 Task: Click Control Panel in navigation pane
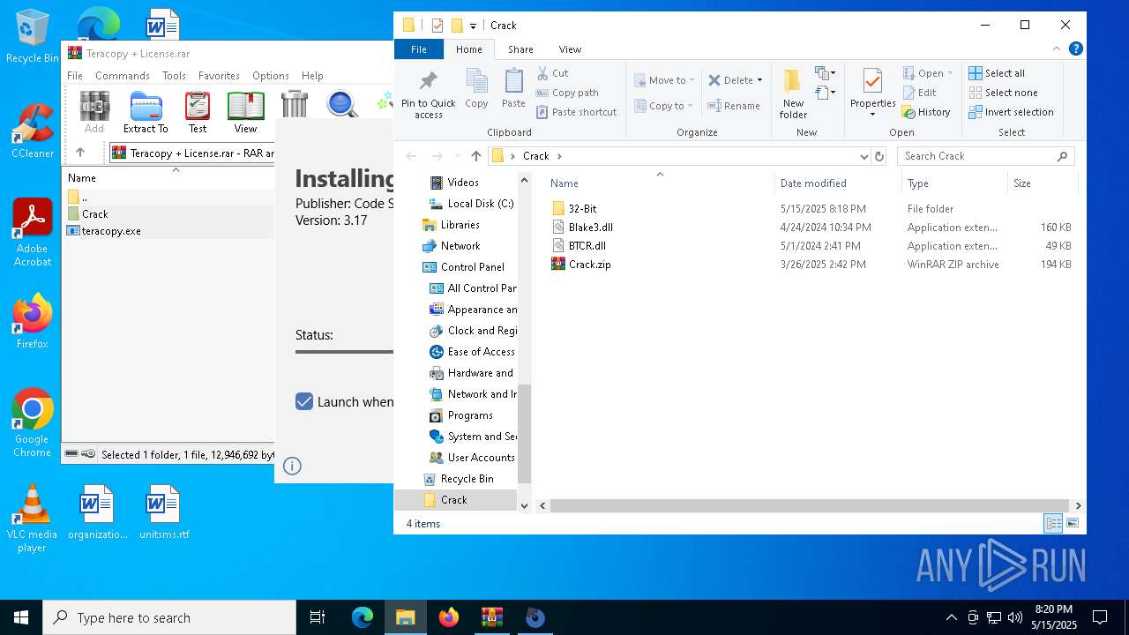coord(472,267)
